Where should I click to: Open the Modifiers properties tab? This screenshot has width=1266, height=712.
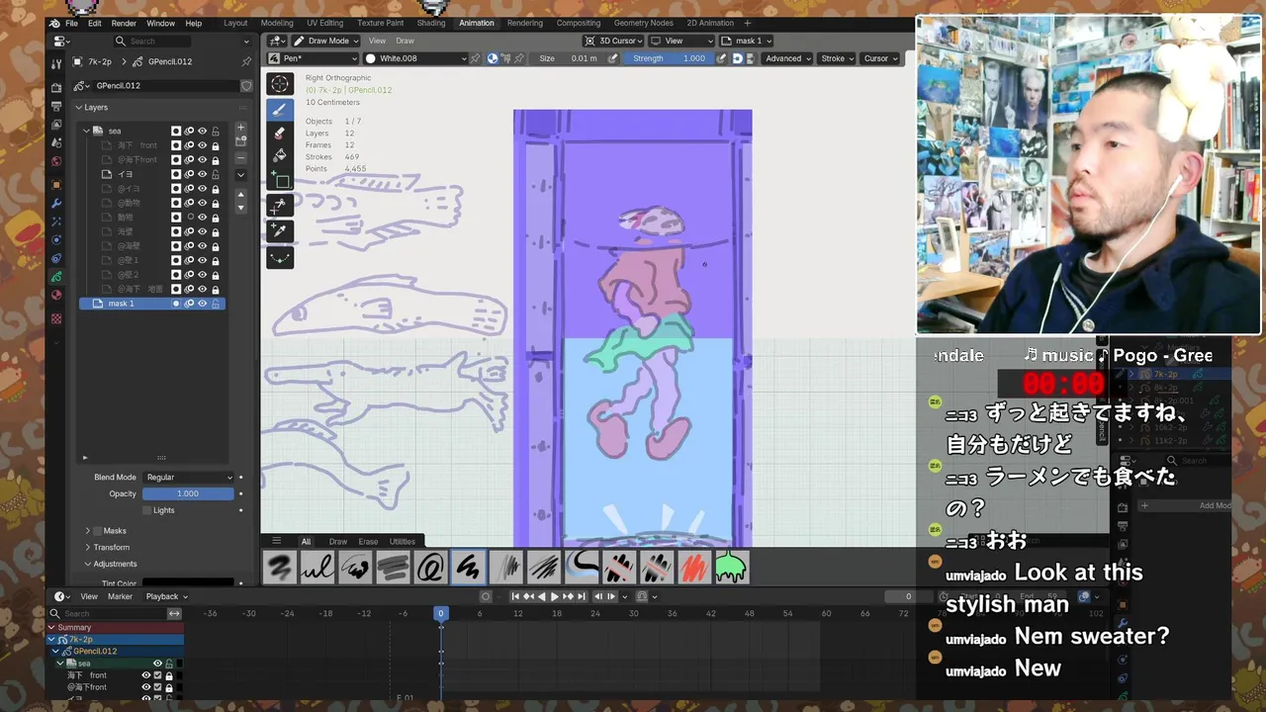coord(56,203)
